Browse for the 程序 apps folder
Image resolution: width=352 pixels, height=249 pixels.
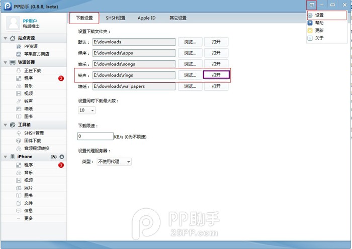(190, 53)
